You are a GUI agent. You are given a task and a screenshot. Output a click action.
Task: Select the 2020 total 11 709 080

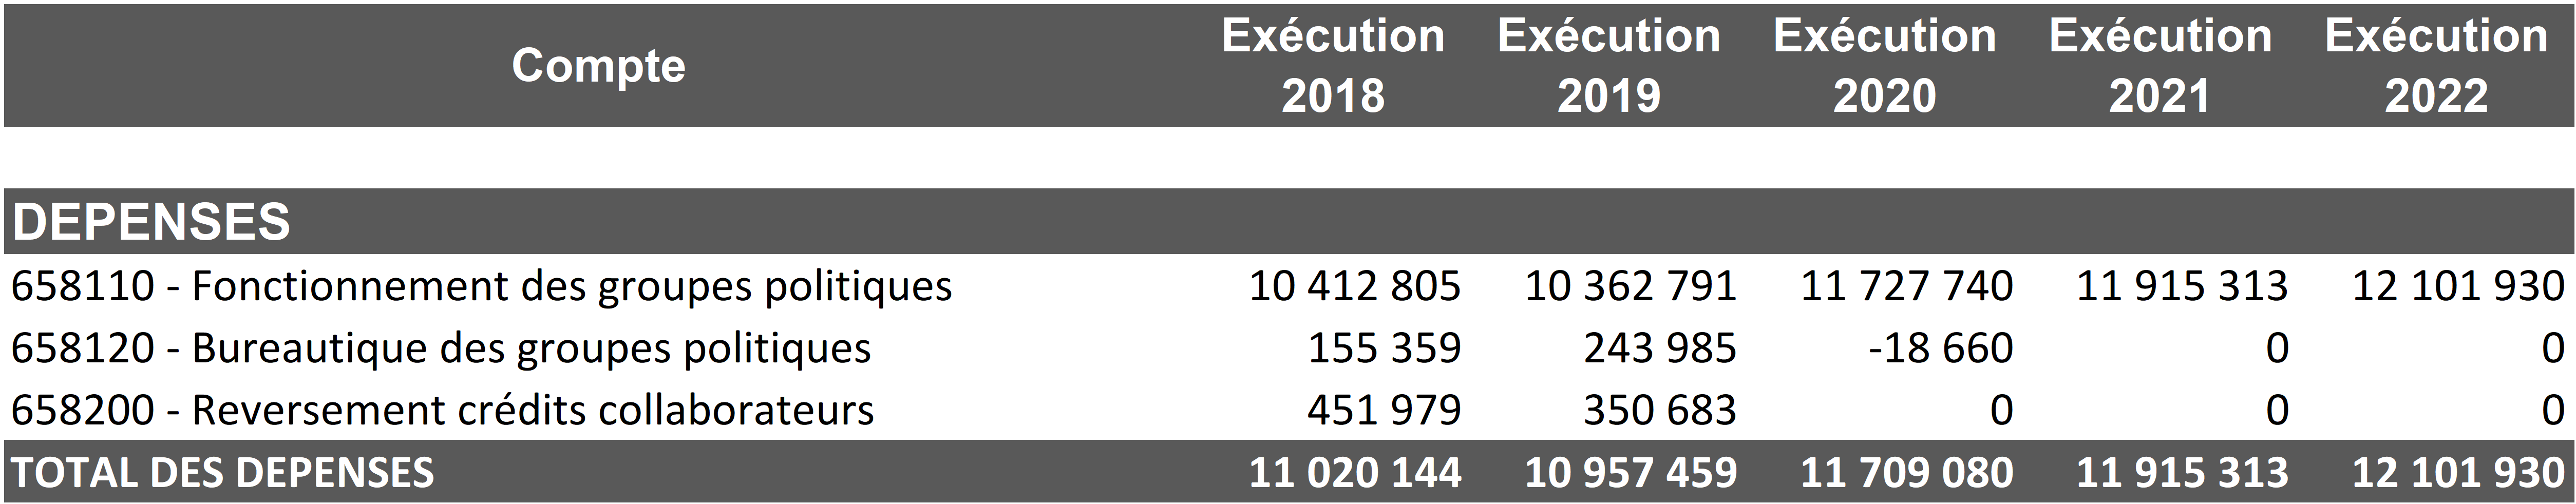[1907, 473]
